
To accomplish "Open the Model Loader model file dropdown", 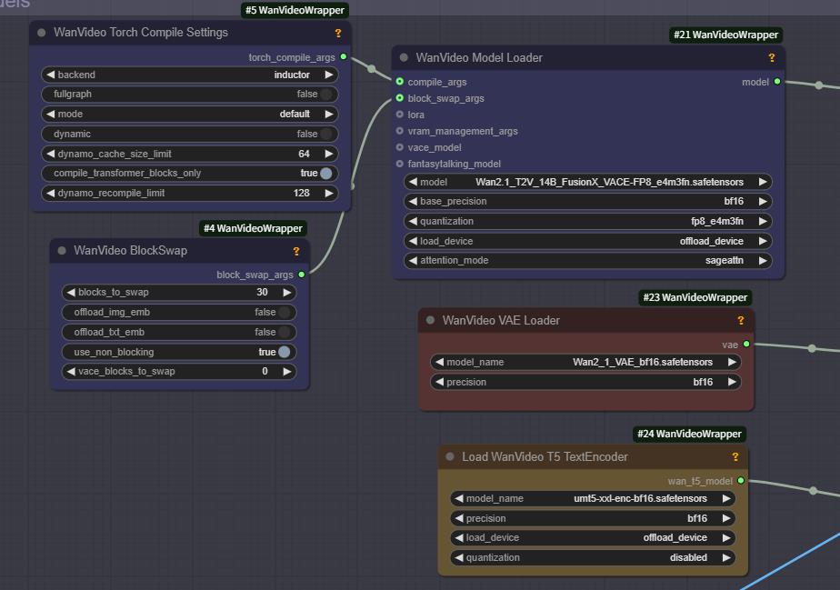I will [587, 182].
